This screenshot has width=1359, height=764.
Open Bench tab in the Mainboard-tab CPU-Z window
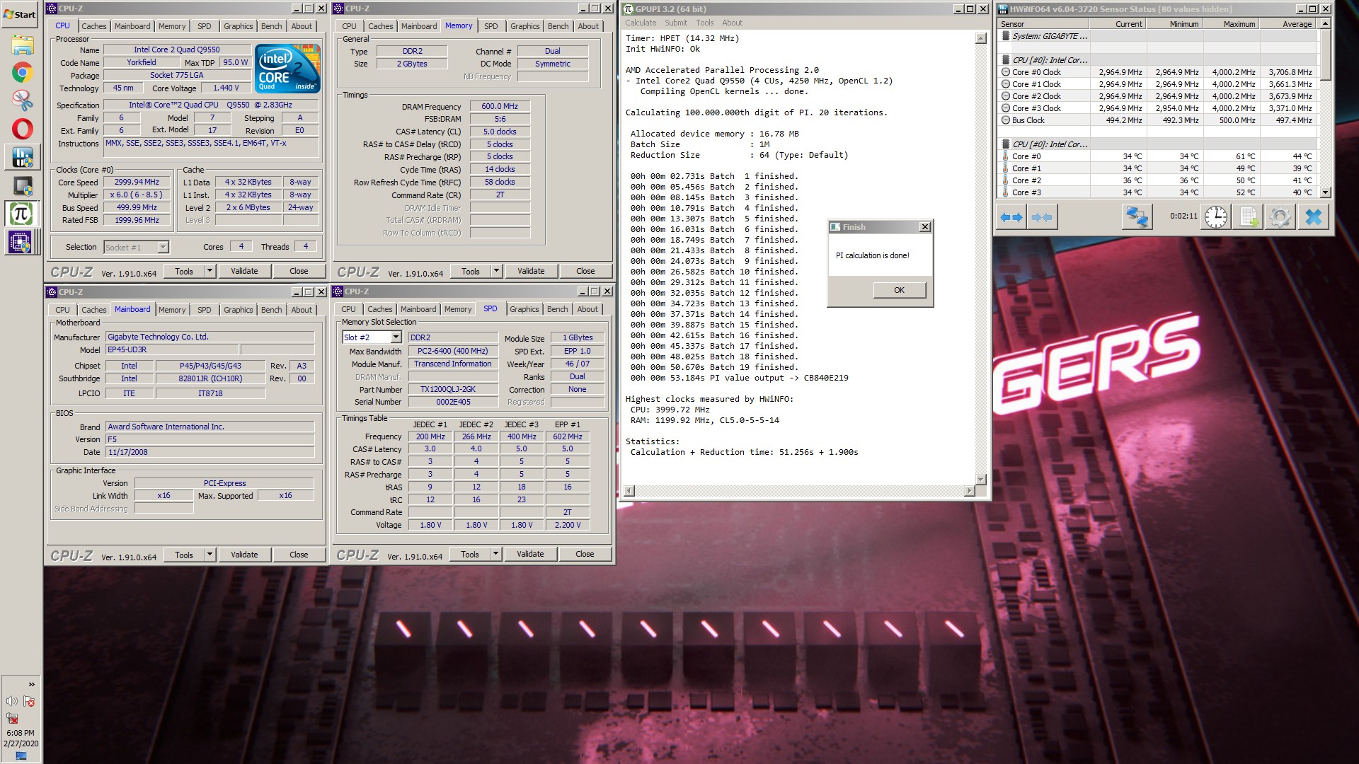(271, 310)
